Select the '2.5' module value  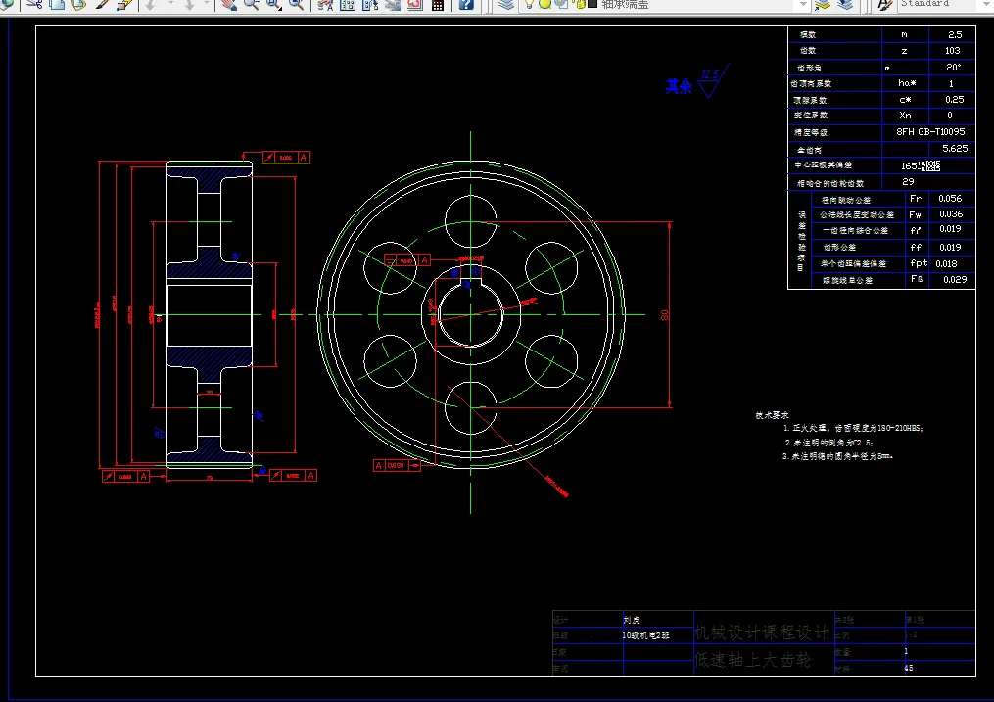tap(955, 35)
